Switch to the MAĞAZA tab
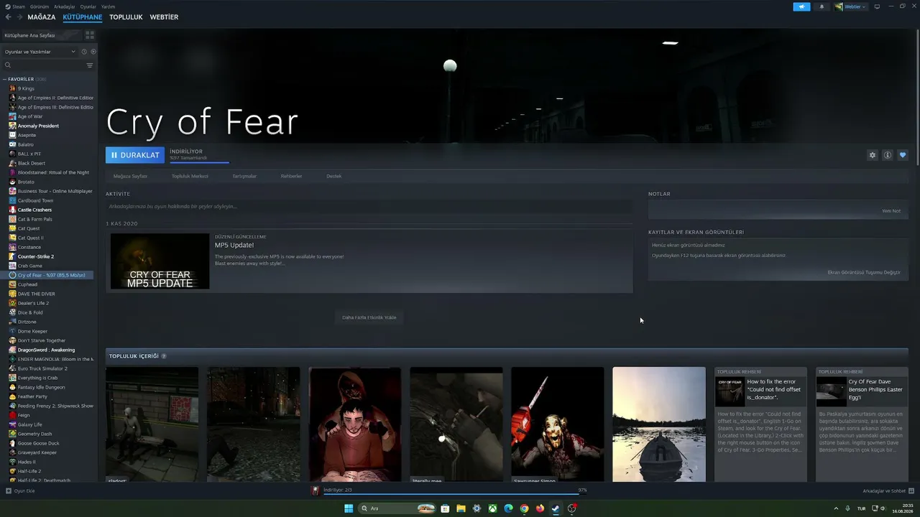920x517 pixels. pyautogui.click(x=42, y=17)
